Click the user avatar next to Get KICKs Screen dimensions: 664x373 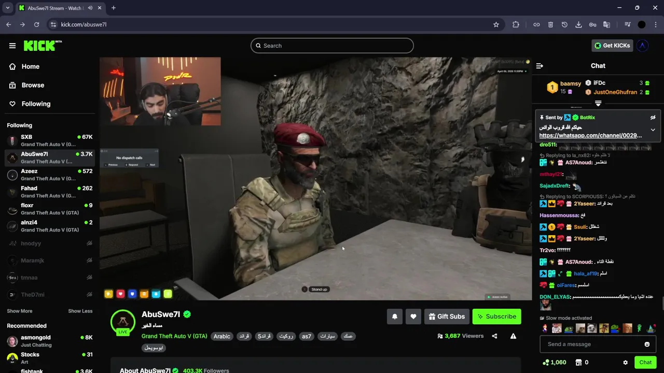643,46
